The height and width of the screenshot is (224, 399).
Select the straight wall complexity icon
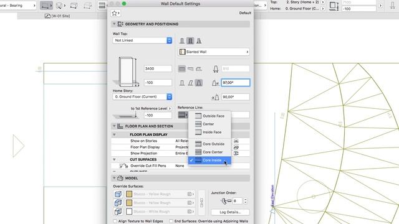182,40
